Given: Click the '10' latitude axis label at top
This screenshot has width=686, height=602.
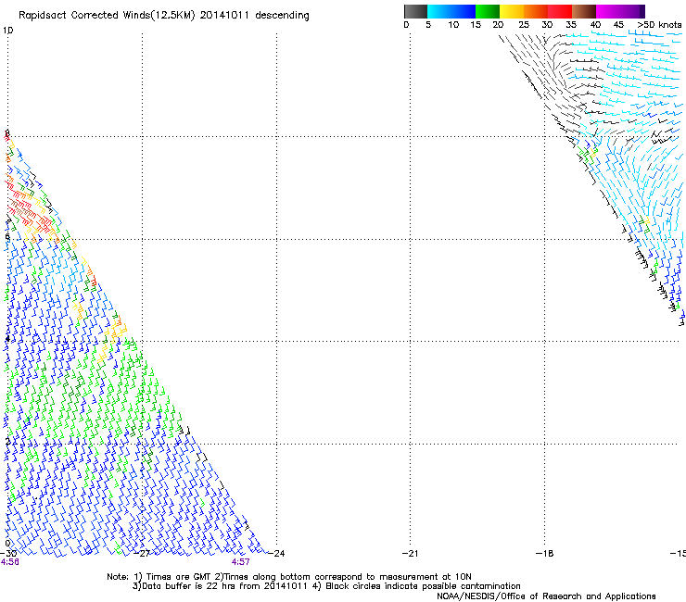Looking at the screenshot, I should [x=7, y=31].
